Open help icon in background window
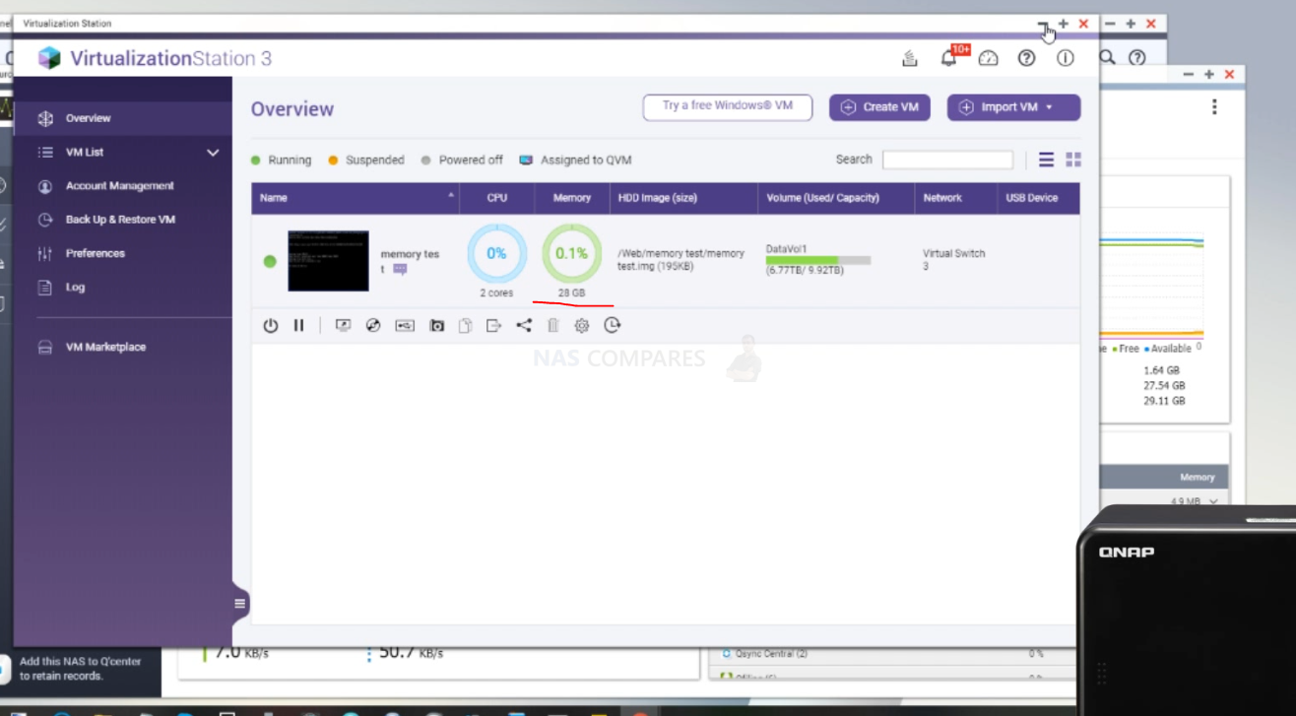The image size is (1296, 716). tap(1137, 58)
